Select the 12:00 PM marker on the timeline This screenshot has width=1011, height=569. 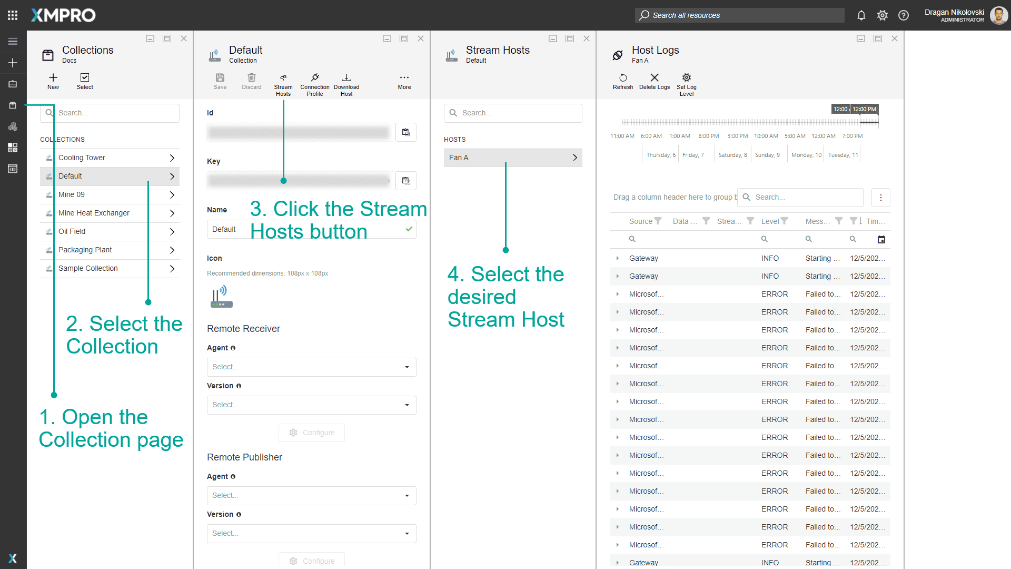click(x=864, y=109)
